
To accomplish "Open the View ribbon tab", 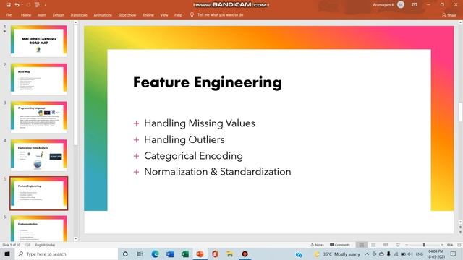I will 164,15.
